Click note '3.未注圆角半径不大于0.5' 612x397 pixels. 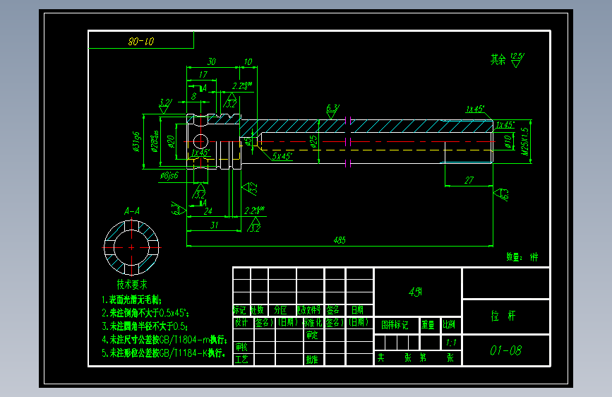coord(145,326)
